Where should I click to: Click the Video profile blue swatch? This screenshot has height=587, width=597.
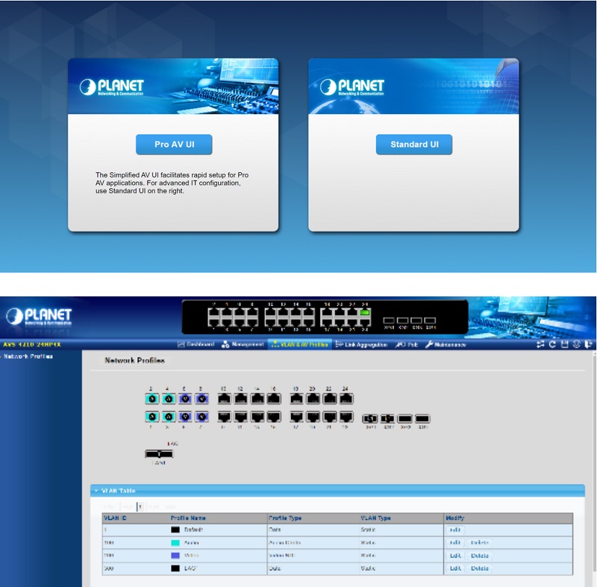click(175, 556)
